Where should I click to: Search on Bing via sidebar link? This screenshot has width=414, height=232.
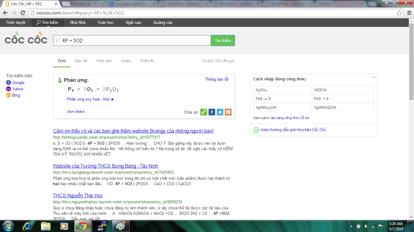16,95
